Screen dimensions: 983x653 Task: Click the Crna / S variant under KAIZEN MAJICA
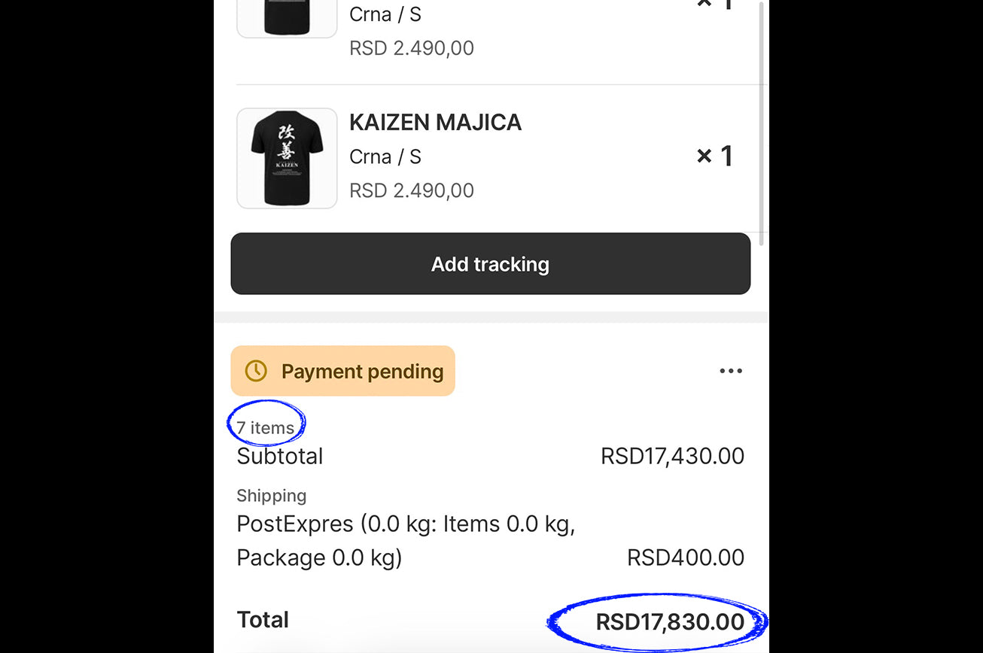click(385, 157)
